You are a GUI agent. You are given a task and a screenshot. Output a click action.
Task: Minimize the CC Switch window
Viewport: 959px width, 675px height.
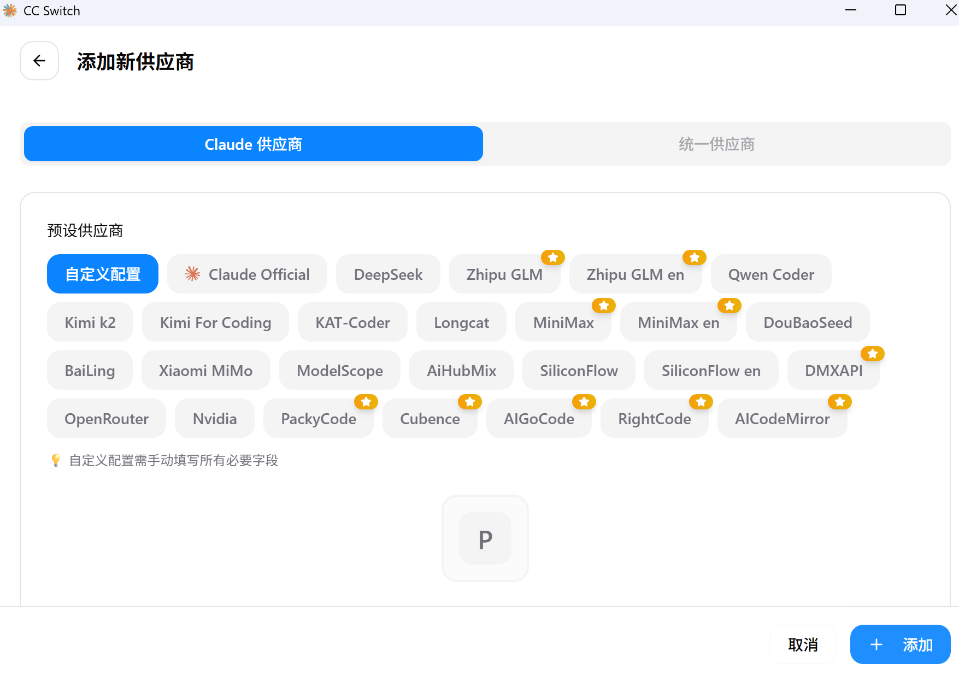[x=851, y=10]
